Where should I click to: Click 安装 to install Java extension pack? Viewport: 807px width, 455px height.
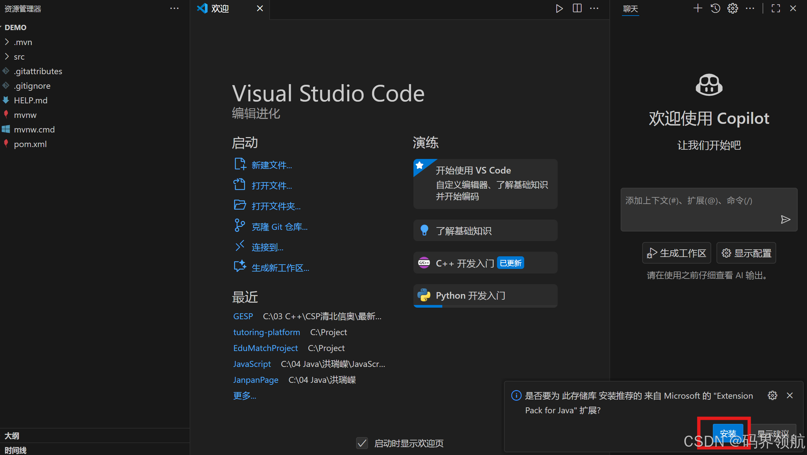click(728, 433)
